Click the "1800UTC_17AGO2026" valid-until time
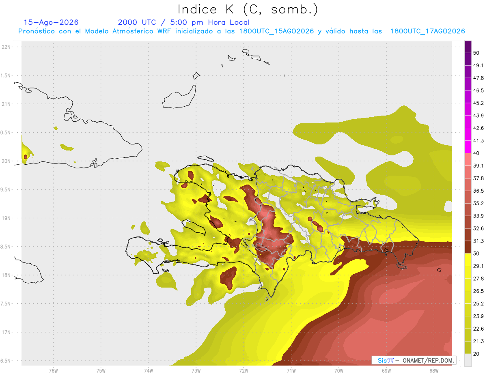487x376 pixels. (x=428, y=31)
